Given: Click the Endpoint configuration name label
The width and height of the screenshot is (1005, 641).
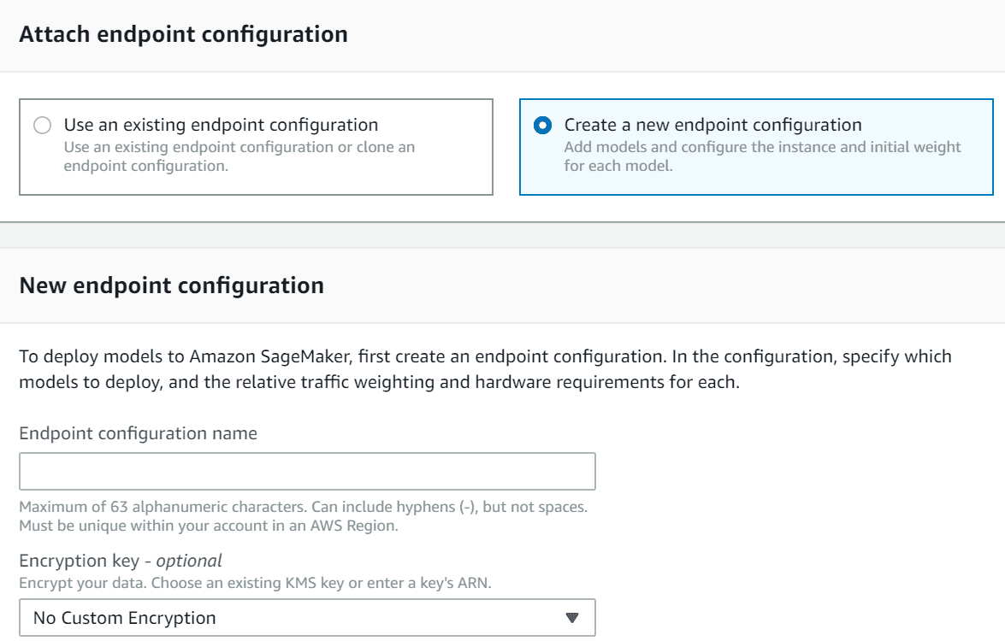Looking at the screenshot, I should pos(137,433).
